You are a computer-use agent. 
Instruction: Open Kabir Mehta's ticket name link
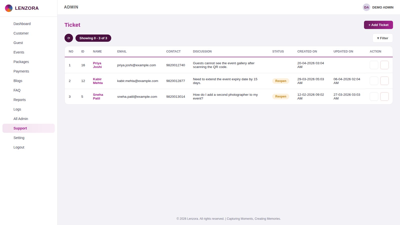point(98,81)
